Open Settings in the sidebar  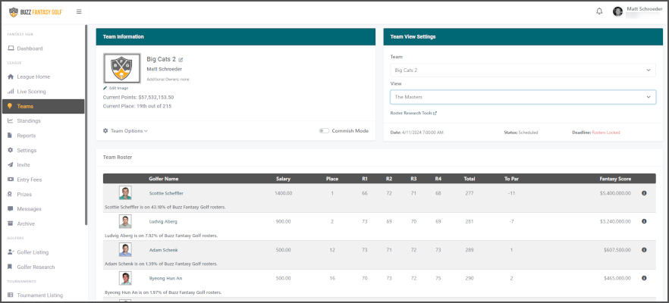tap(27, 150)
